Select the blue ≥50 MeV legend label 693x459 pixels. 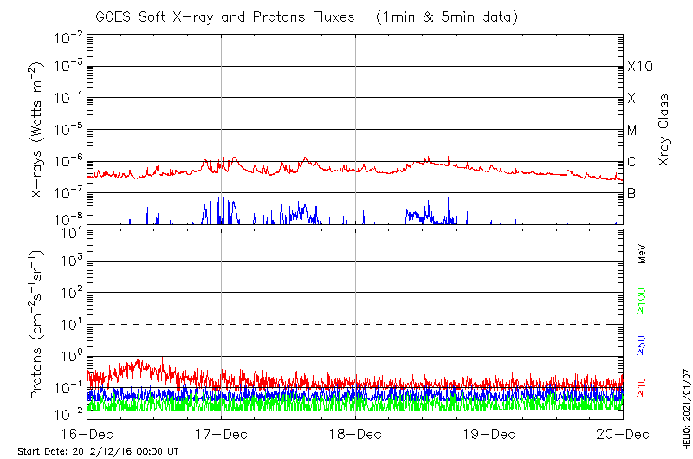coord(642,343)
